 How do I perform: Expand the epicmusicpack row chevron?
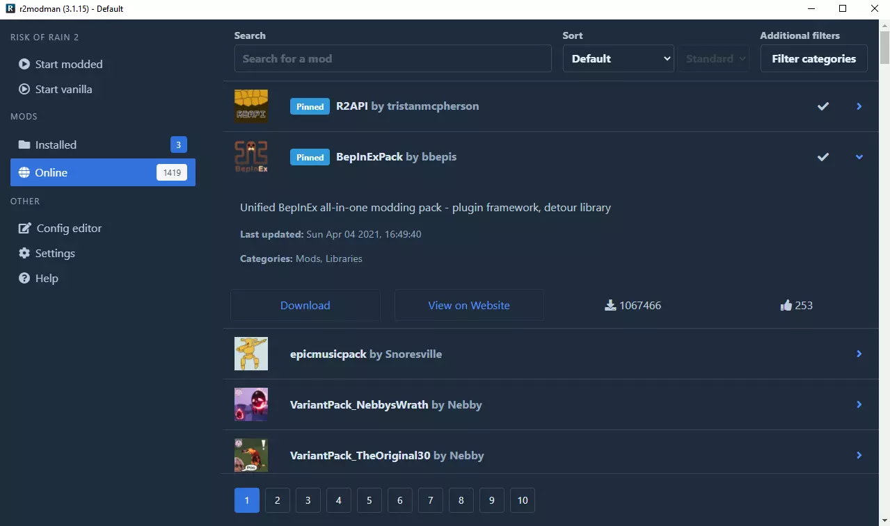click(859, 354)
